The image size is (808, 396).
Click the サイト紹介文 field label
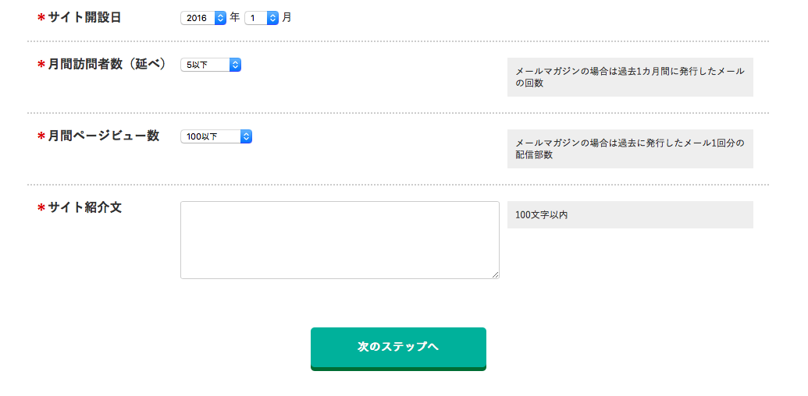pyautogui.click(x=84, y=207)
